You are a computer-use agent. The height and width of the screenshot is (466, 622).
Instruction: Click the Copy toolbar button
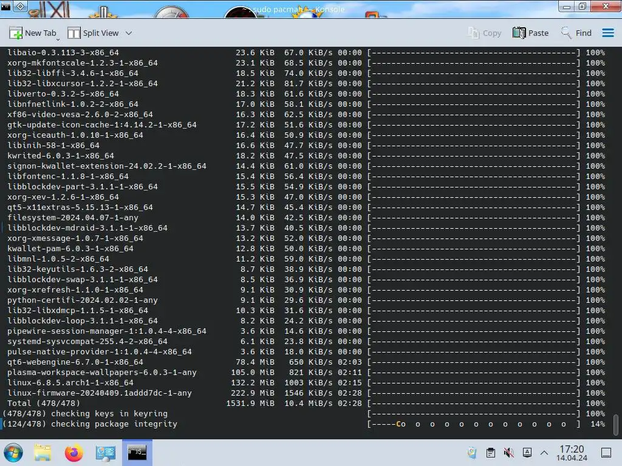[485, 33]
